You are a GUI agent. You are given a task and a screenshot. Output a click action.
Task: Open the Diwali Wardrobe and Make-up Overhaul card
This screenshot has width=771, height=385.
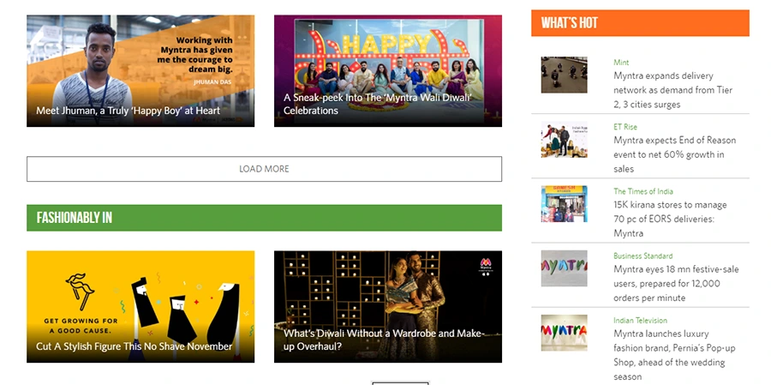[x=387, y=292]
